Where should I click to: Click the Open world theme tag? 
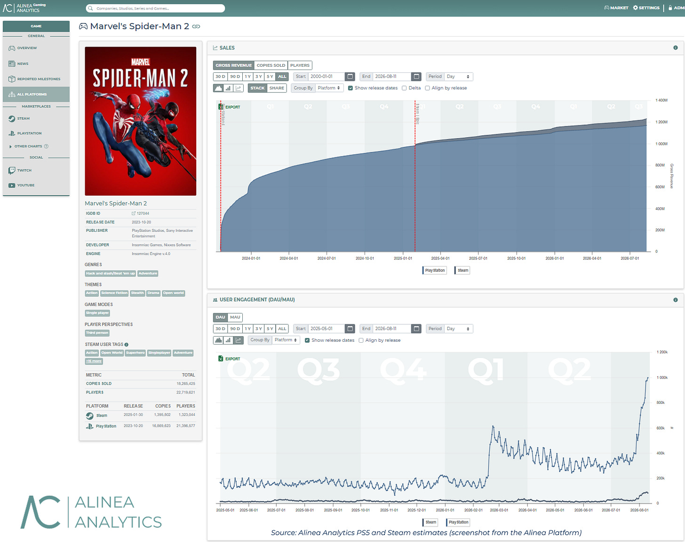pyautogui.click(x=174, y=293)
